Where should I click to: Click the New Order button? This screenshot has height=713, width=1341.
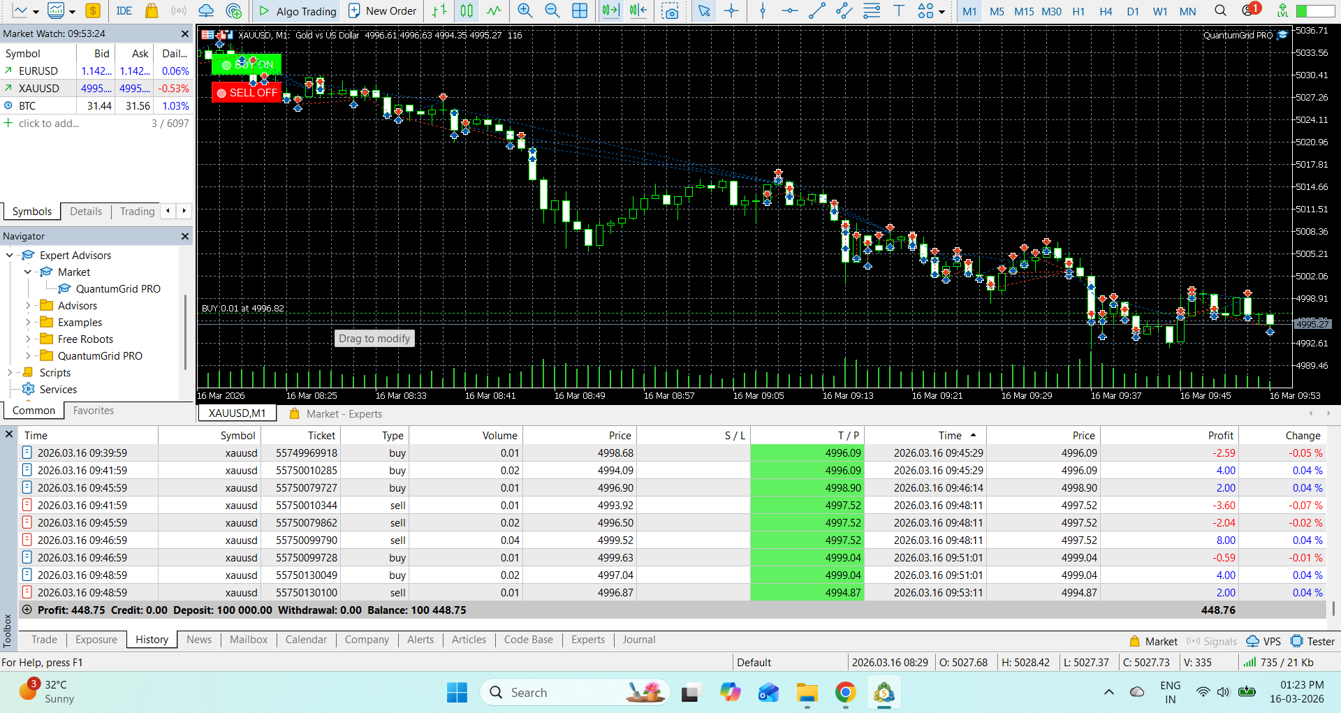click(x=382, y=10)
